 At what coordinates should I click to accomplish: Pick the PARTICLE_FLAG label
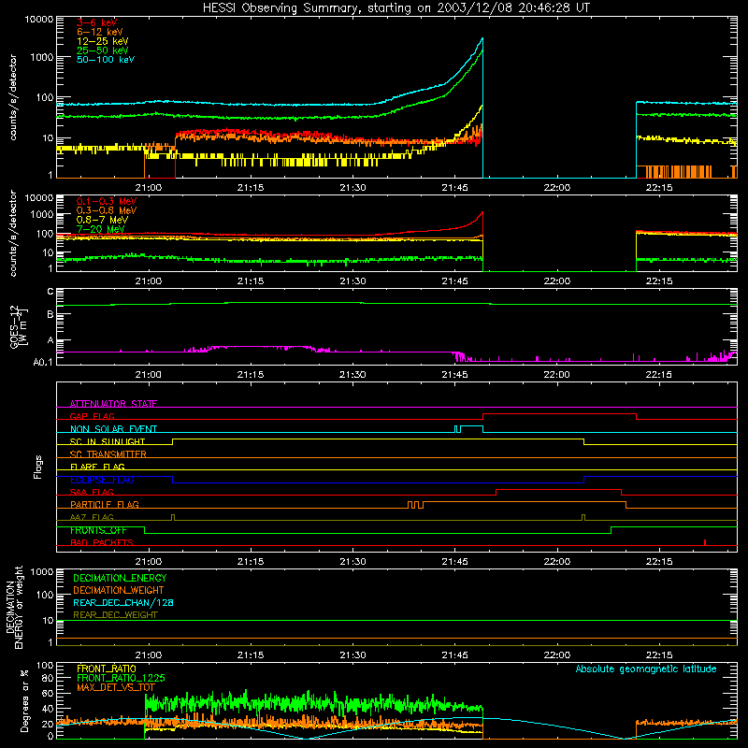[105, 504]
